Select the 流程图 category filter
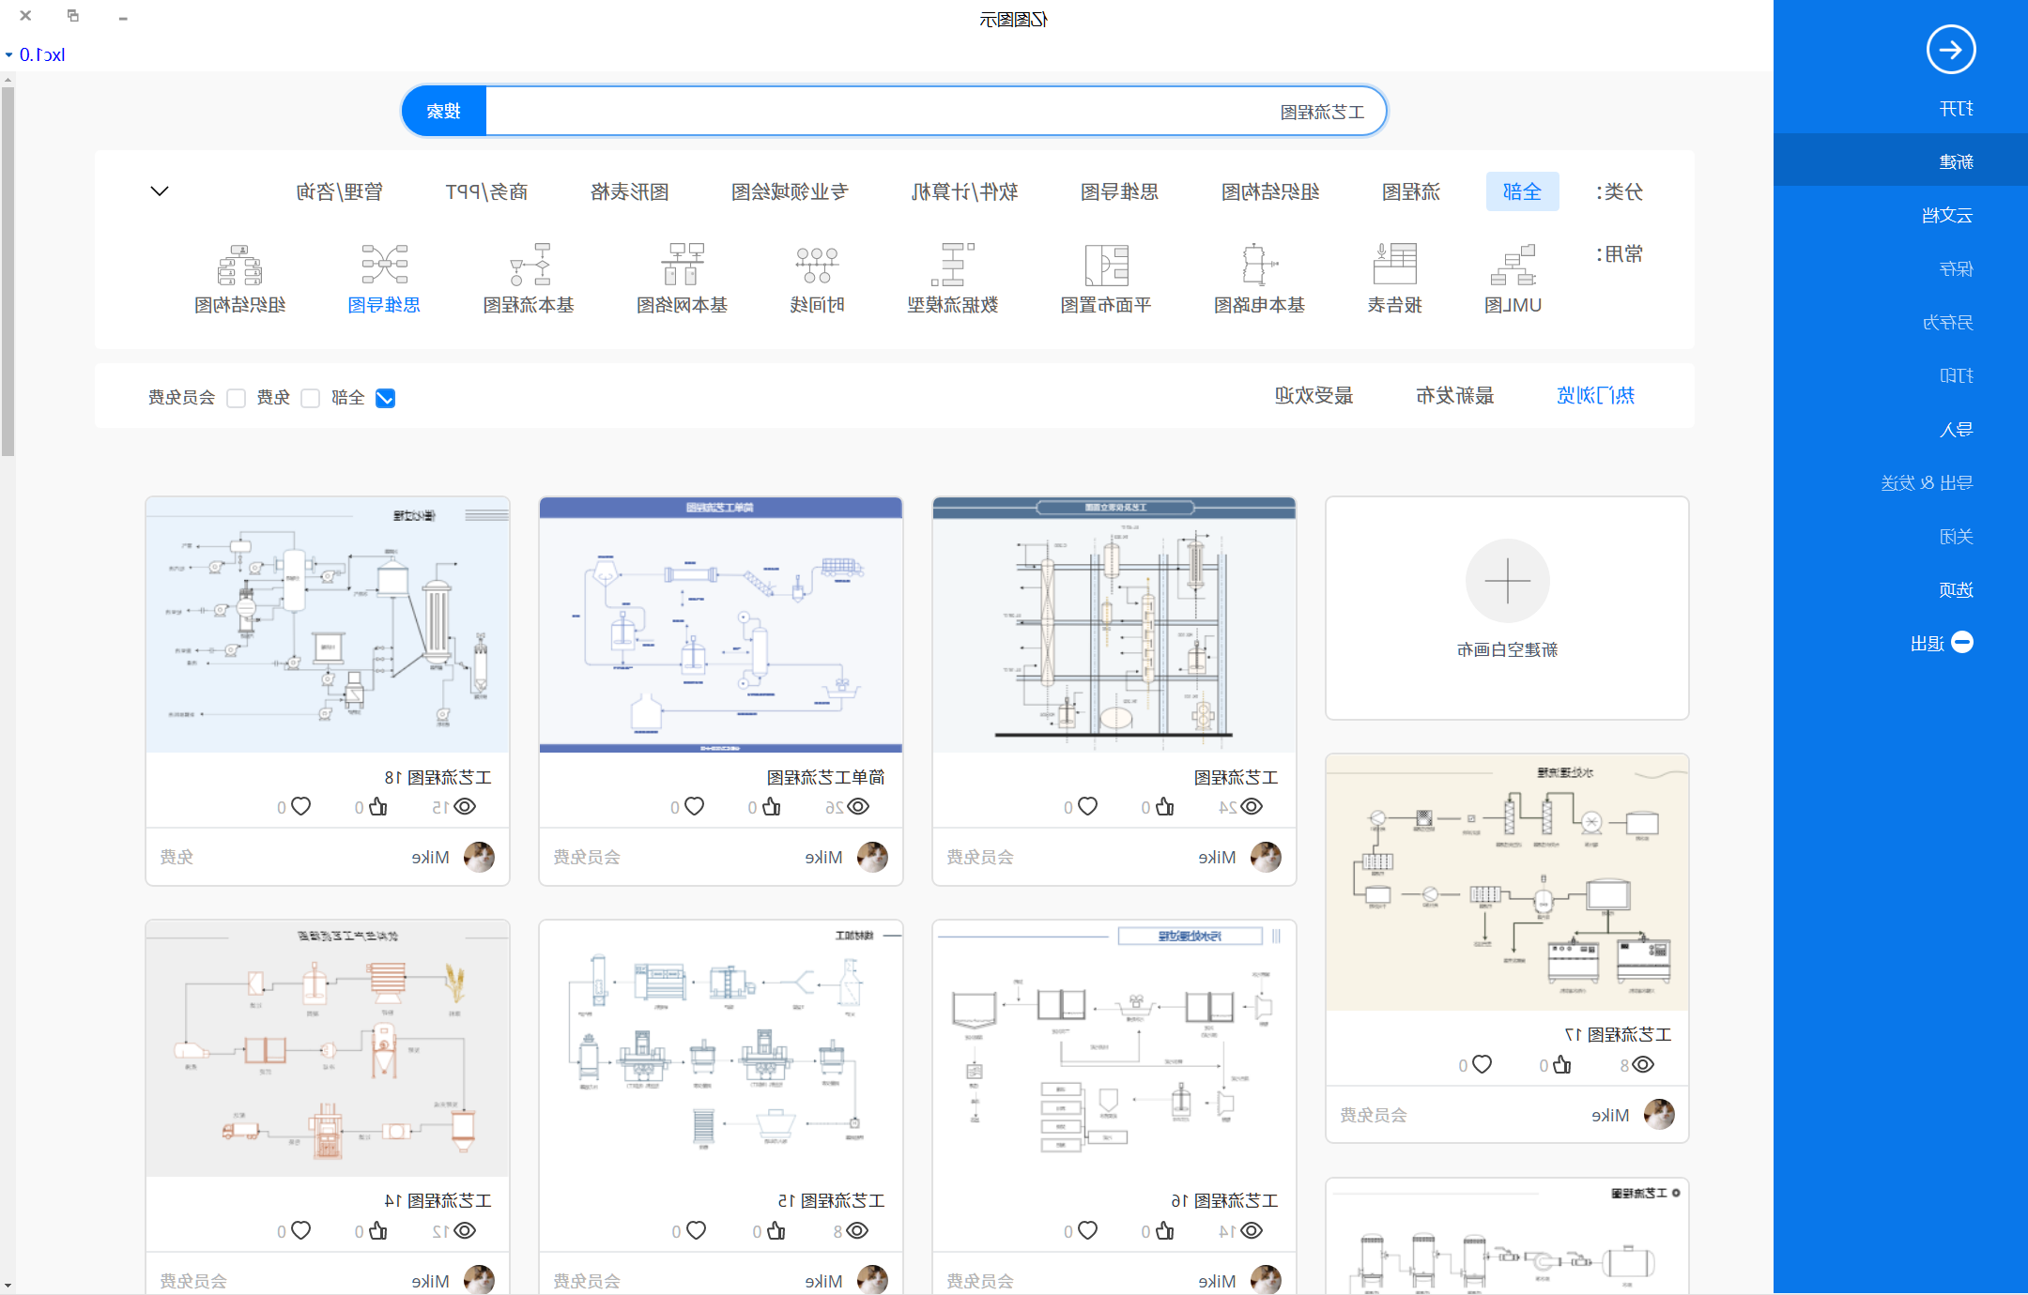 [x=1410, y=191]
